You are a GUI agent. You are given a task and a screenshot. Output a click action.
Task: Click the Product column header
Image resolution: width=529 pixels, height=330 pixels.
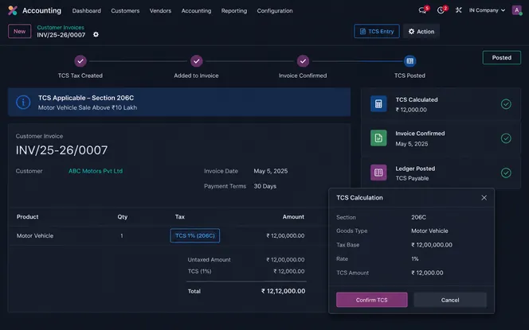(x=27, y=217)
